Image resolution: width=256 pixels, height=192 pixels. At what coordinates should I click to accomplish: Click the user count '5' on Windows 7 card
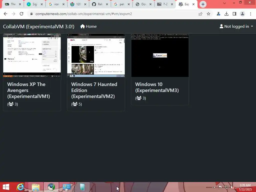[76, 104]
